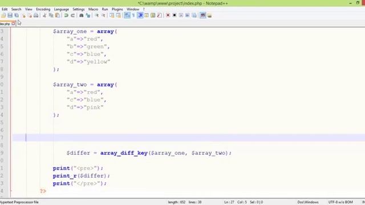Click the "d"=>"yellow" code line
Image resolution: width=365 pixels, height=205 pixels.
click(x=88, y=61)
